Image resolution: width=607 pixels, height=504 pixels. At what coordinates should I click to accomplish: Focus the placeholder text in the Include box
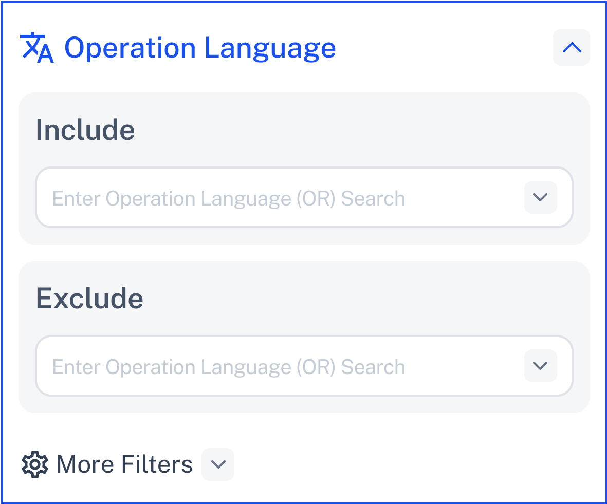229,198
